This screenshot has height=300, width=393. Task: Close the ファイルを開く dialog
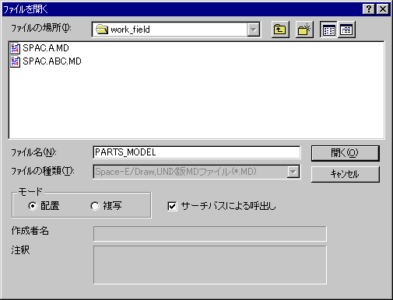[383, 9]
